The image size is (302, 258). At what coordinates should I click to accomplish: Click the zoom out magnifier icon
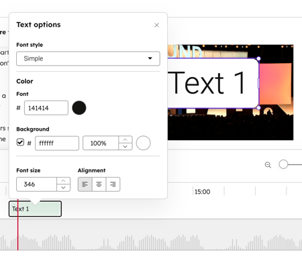pos(268,165)
